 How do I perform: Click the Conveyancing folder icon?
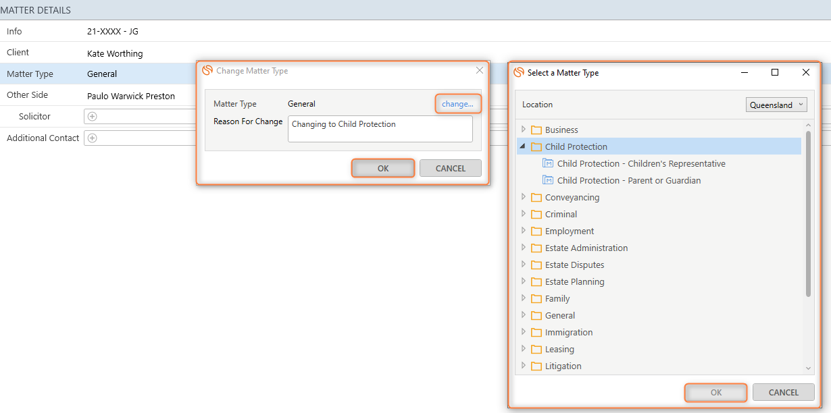(x=536, y=197)
